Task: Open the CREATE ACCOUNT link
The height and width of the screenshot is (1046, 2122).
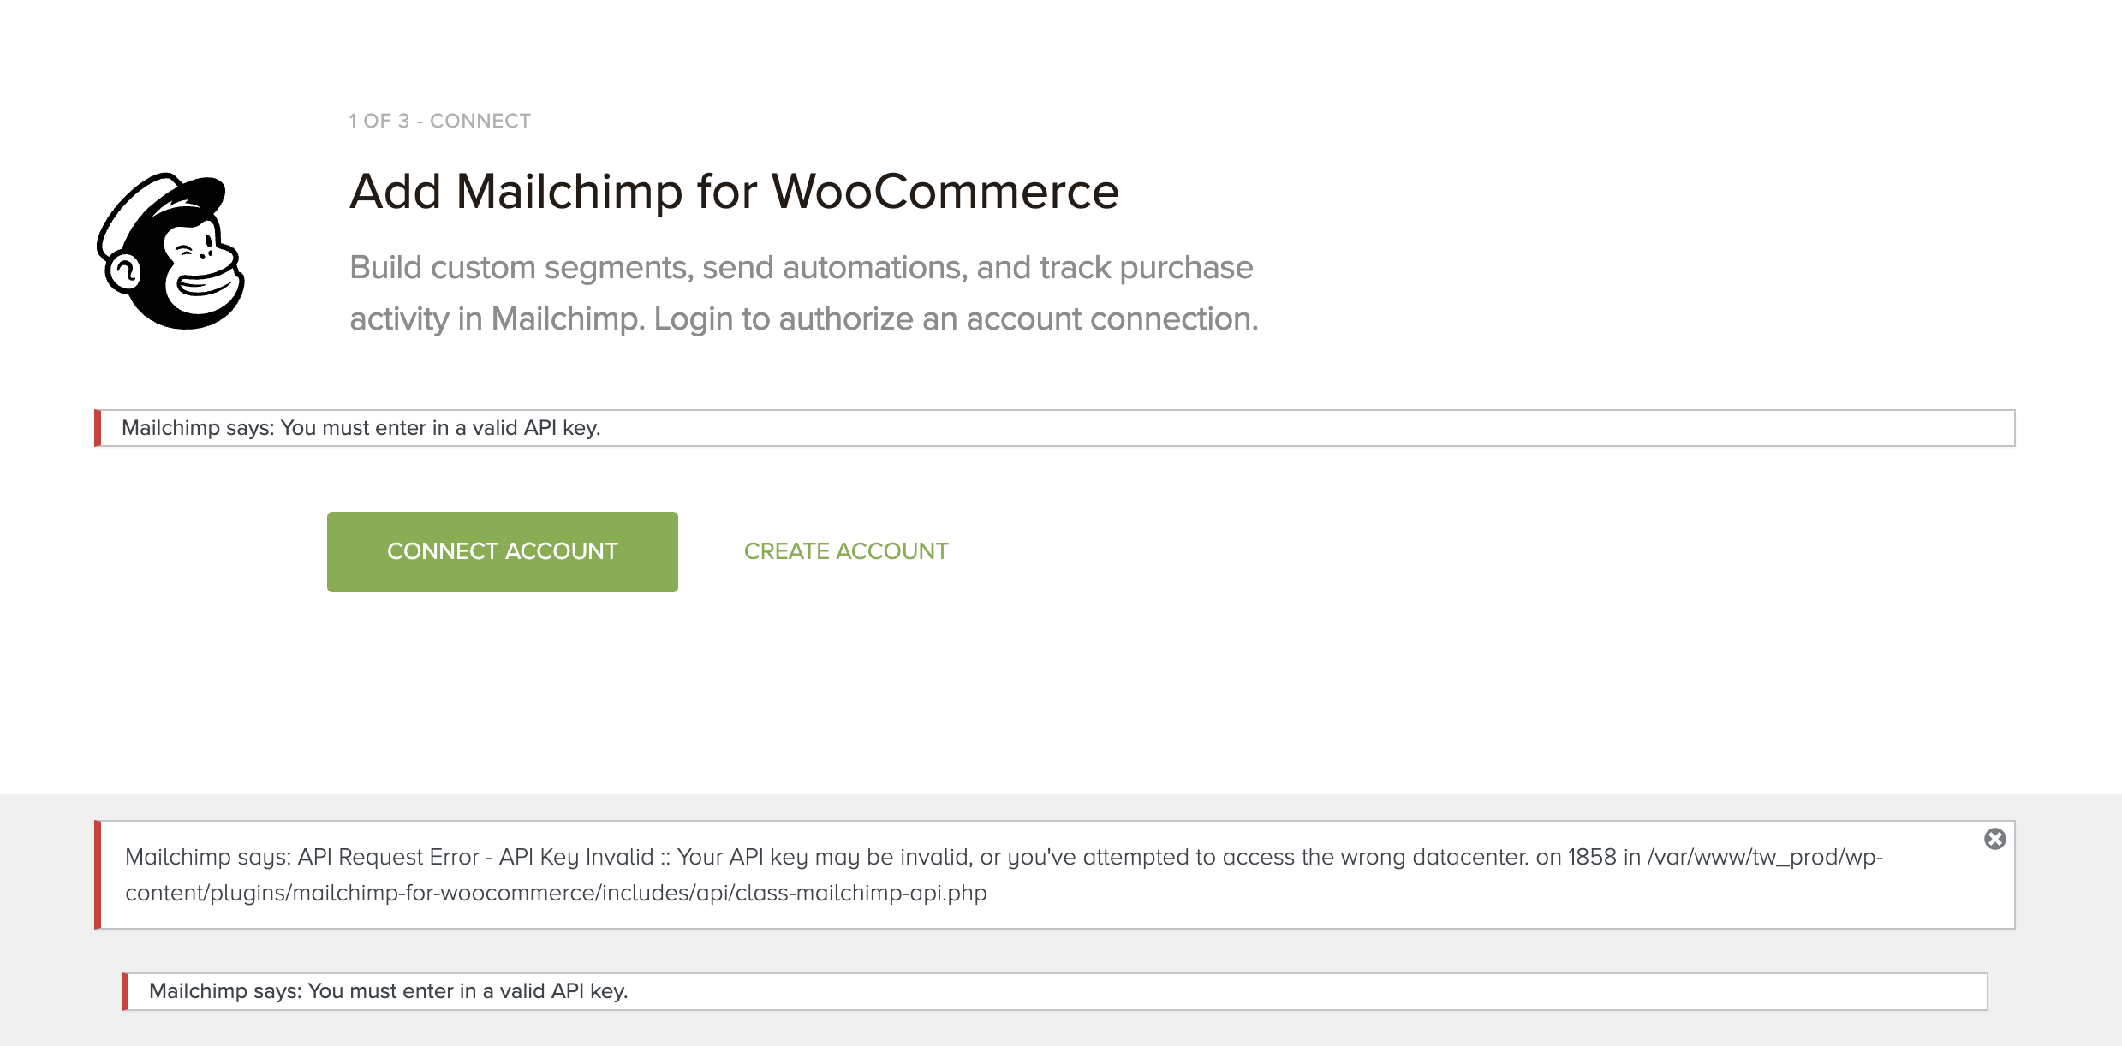Action: coord(846,551)
